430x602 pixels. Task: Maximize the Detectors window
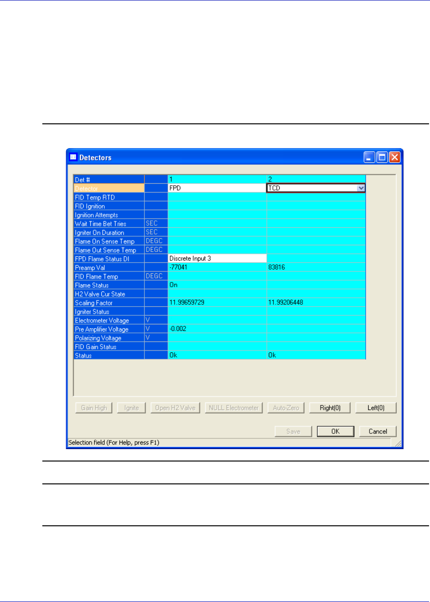click(382, 157)
